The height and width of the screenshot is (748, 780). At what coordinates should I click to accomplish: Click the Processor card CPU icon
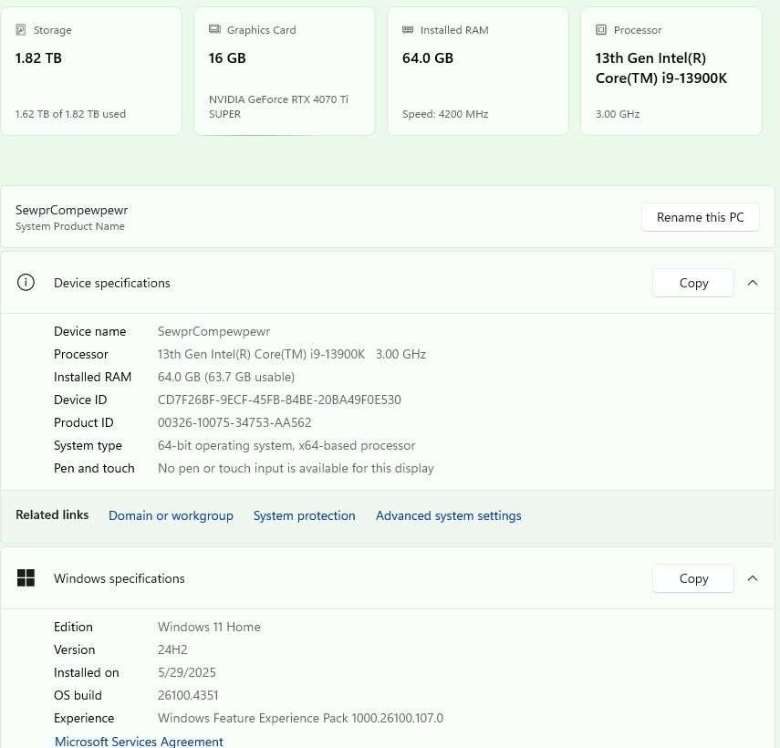tap(601, 30)
